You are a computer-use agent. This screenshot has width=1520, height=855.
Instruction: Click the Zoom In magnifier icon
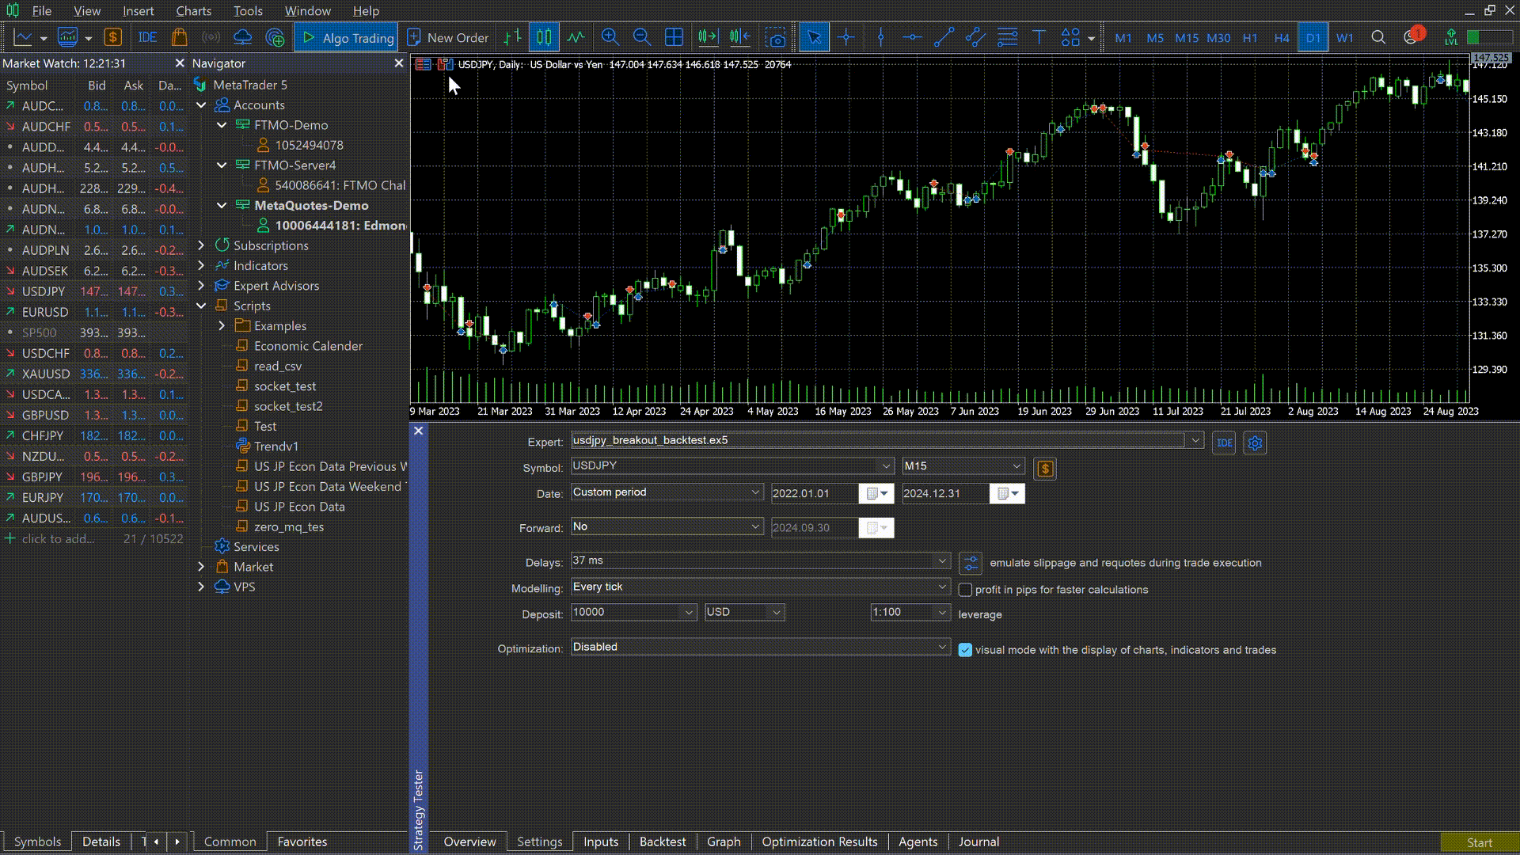[610, 37]
